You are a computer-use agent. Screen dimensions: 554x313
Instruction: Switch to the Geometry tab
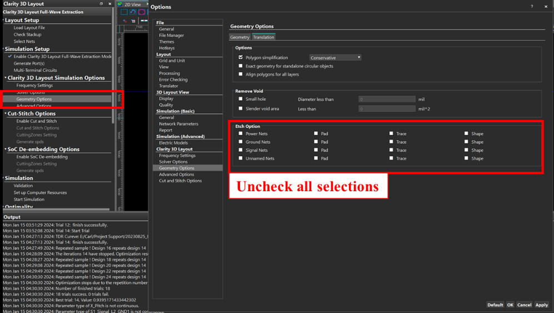tap(240, 37)
